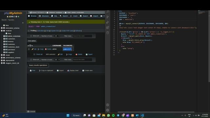
Task: Click Display chart
Action: [x=73, y=70]
